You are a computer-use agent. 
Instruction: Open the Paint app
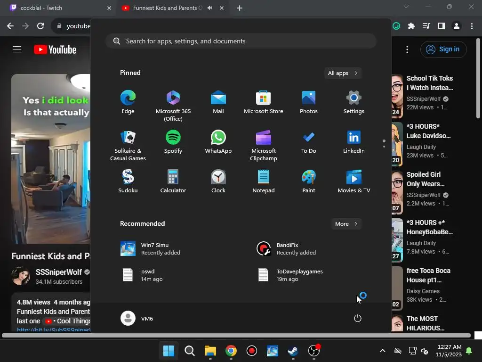309,181
